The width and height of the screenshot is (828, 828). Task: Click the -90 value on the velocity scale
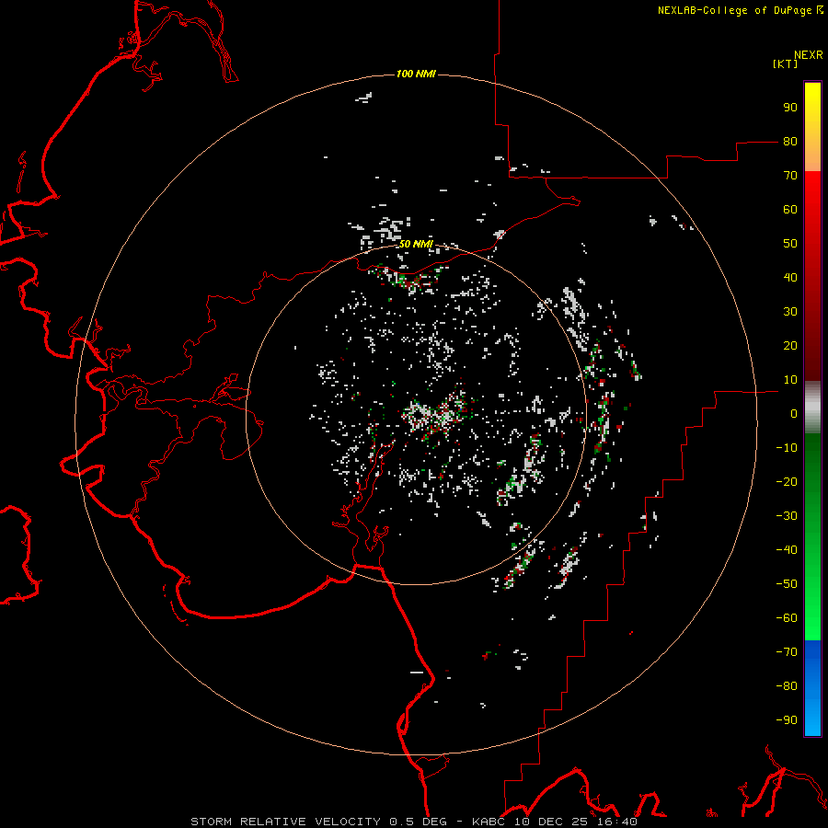tap(787, 720)
